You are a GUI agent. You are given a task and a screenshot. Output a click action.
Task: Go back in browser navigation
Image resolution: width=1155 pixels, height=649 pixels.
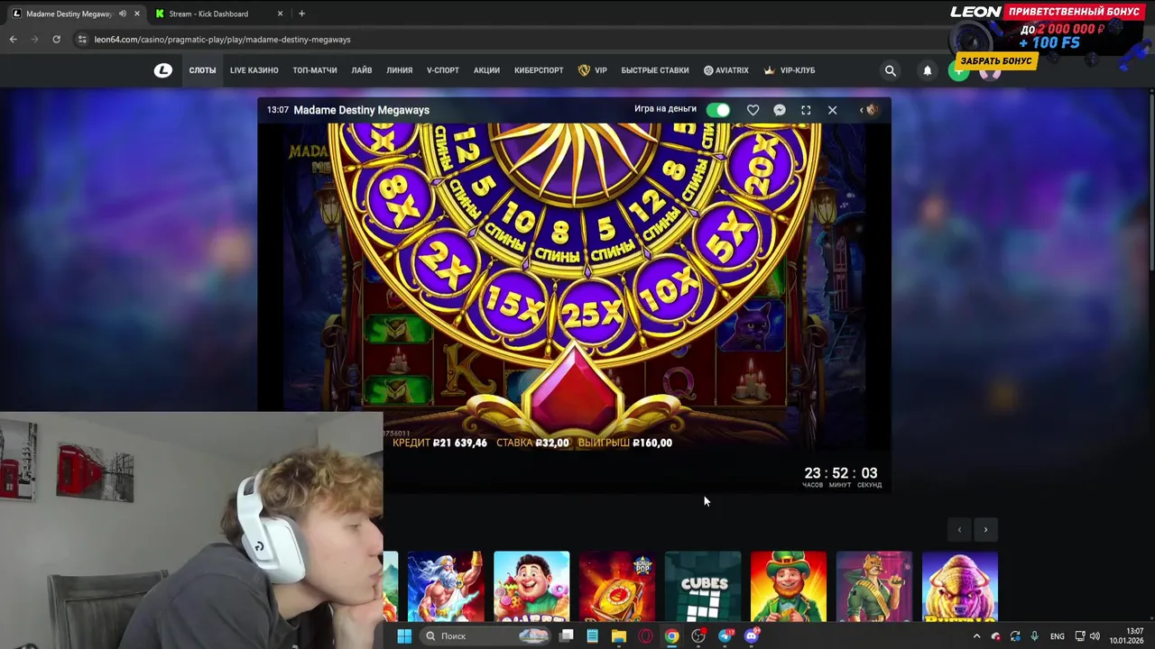click(x=14, y=40)
